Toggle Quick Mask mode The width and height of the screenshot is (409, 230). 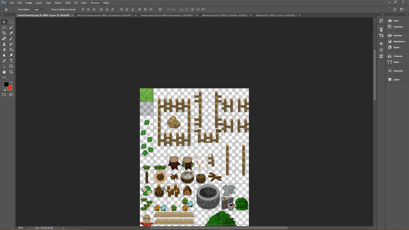pos(4,95)
